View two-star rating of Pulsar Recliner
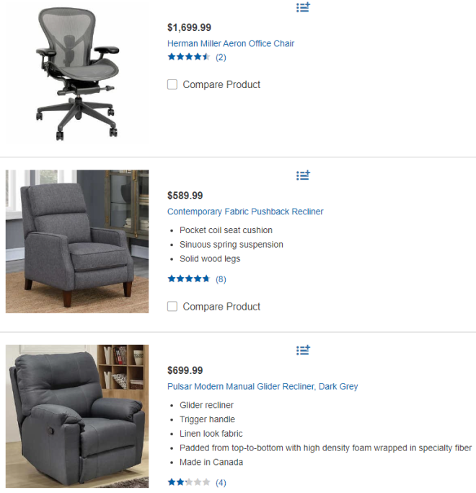Screen dimensions: 476x493 (188, 482)
